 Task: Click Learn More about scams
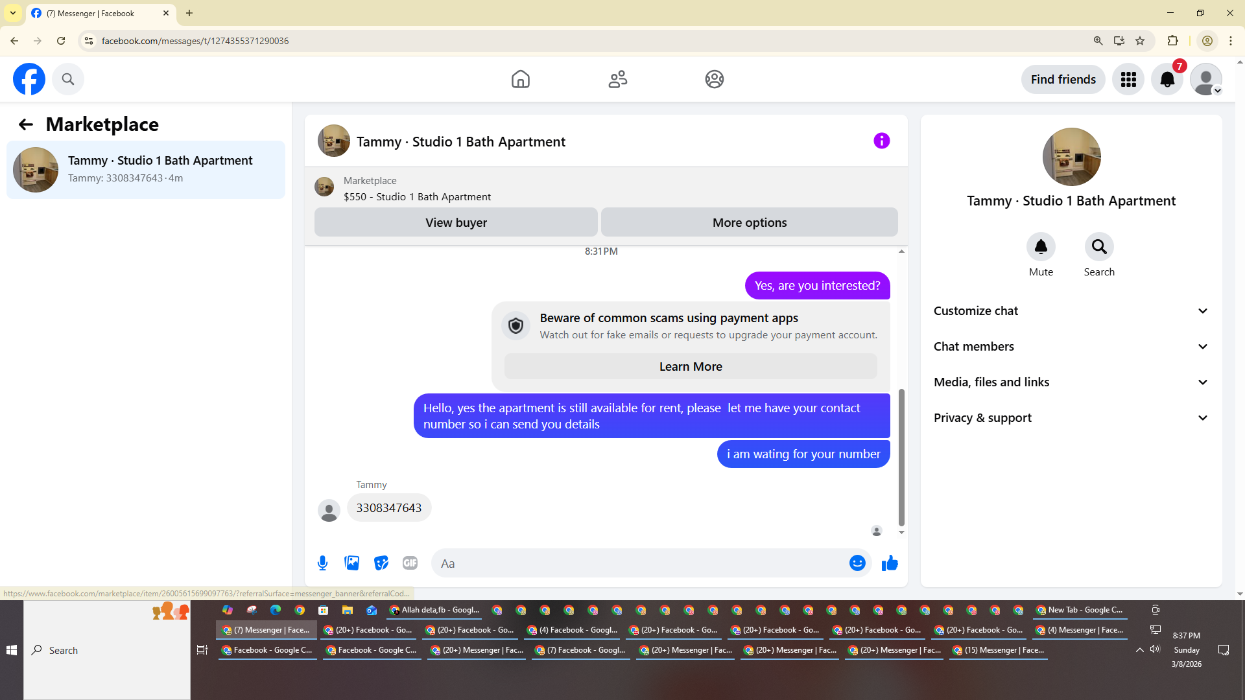691,367
